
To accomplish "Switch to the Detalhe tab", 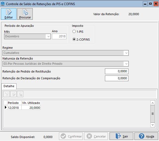I will (x=9, y=86).
